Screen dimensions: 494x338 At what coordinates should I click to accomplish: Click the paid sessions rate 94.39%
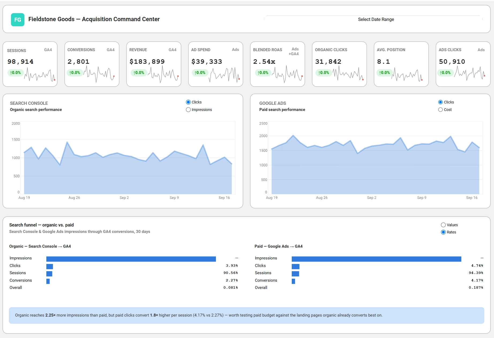pyautogui.click(x=476, y=273)
